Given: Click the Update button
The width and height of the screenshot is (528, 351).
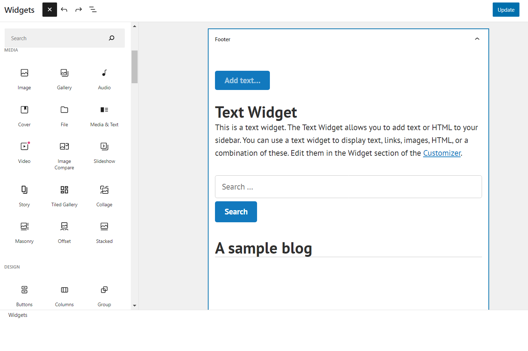Looking at the screenshot, I should [x=506, y=10].
